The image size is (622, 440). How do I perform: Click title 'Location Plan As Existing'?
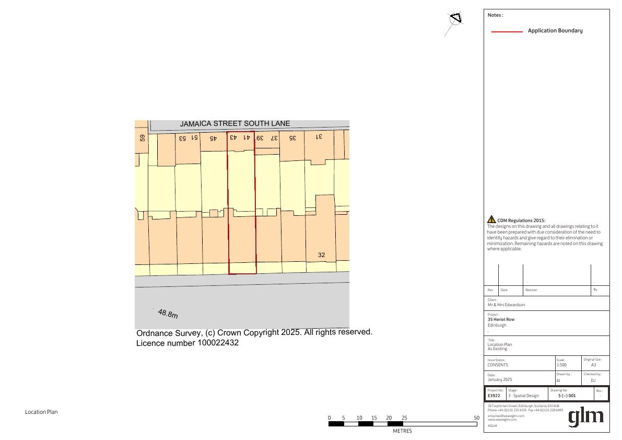click(x=500, y=346)
